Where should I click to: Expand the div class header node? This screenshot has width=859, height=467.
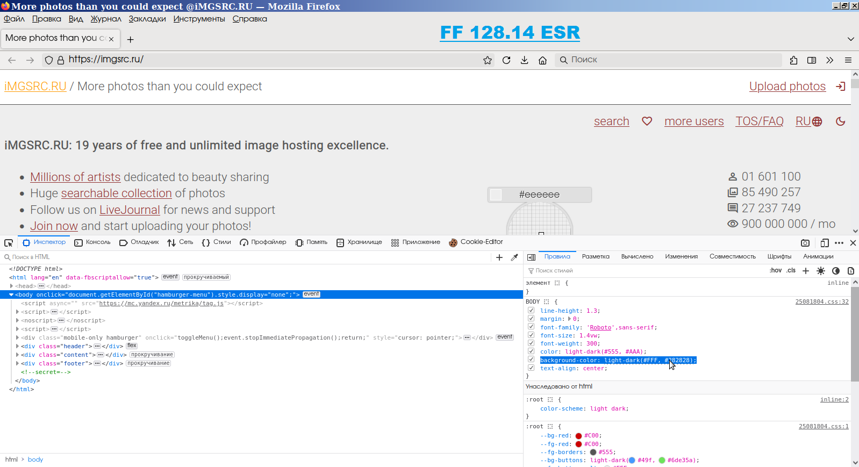pos(17,346)
